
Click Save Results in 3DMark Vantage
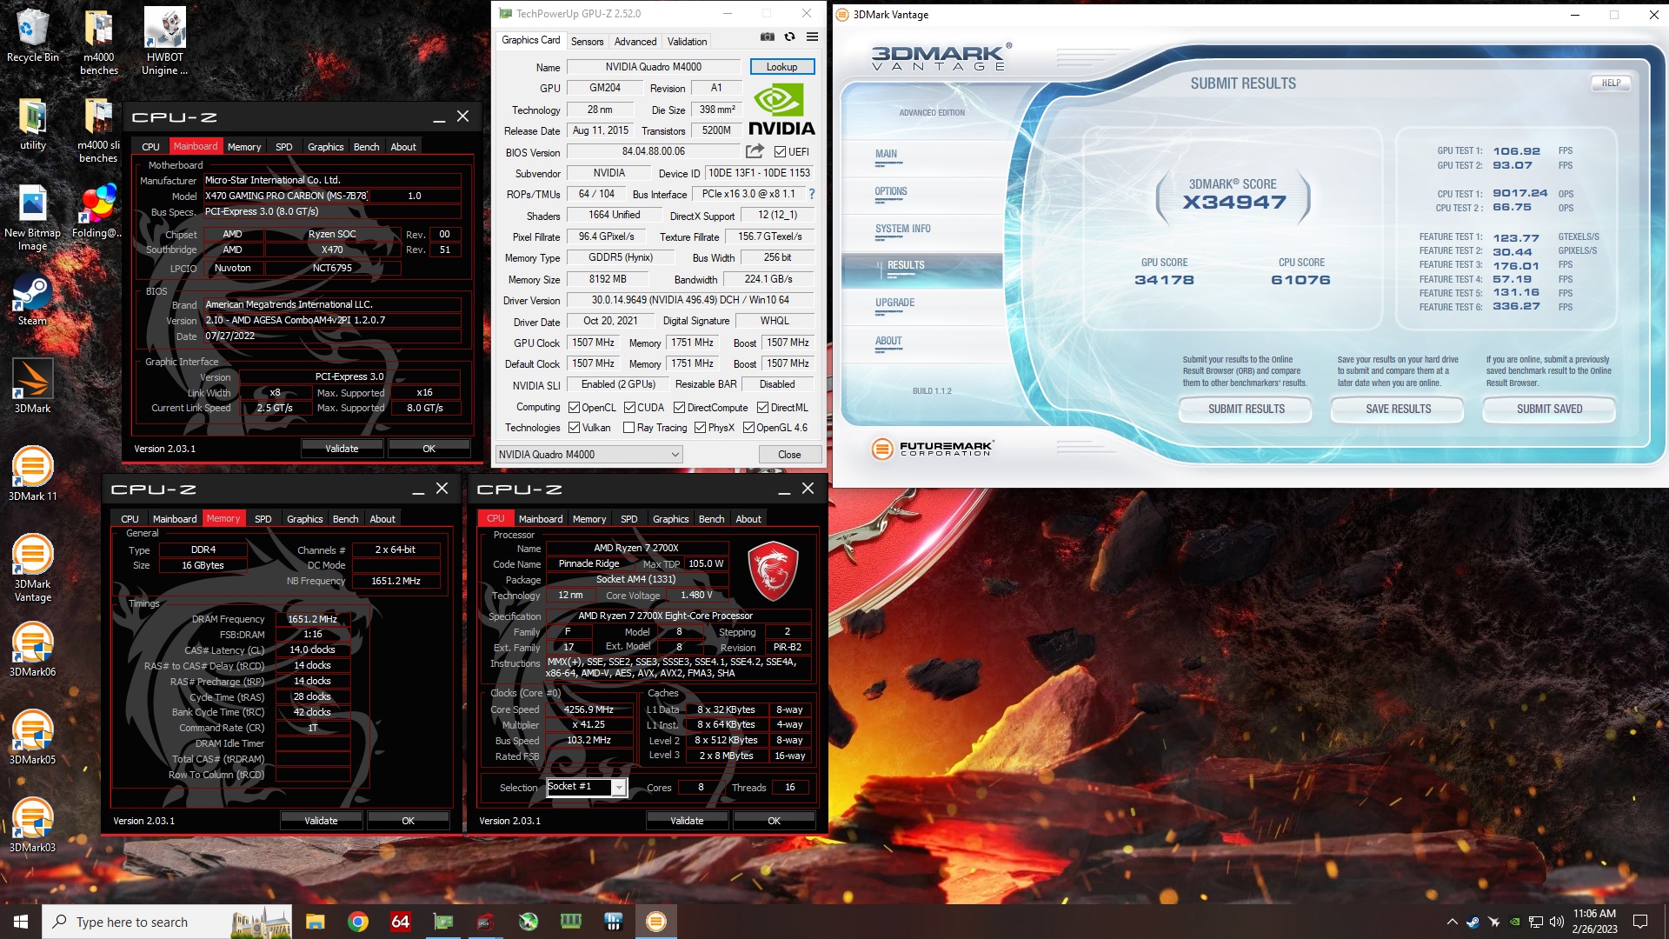click(x=1397, y=410)
